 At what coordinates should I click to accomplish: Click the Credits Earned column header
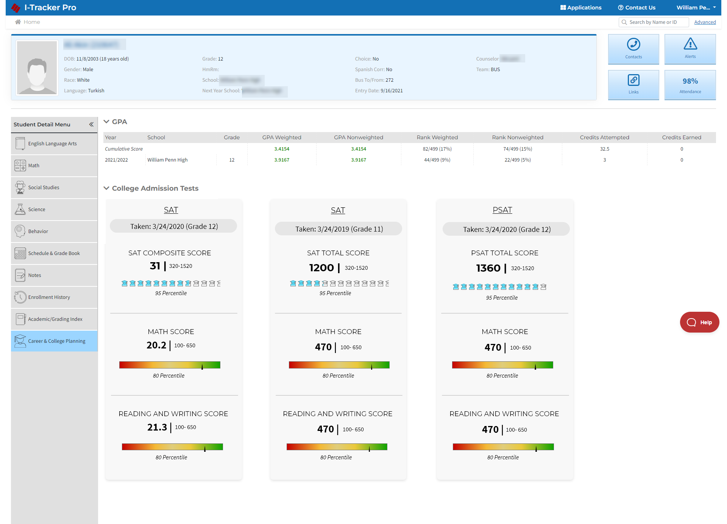pos(682,137)
